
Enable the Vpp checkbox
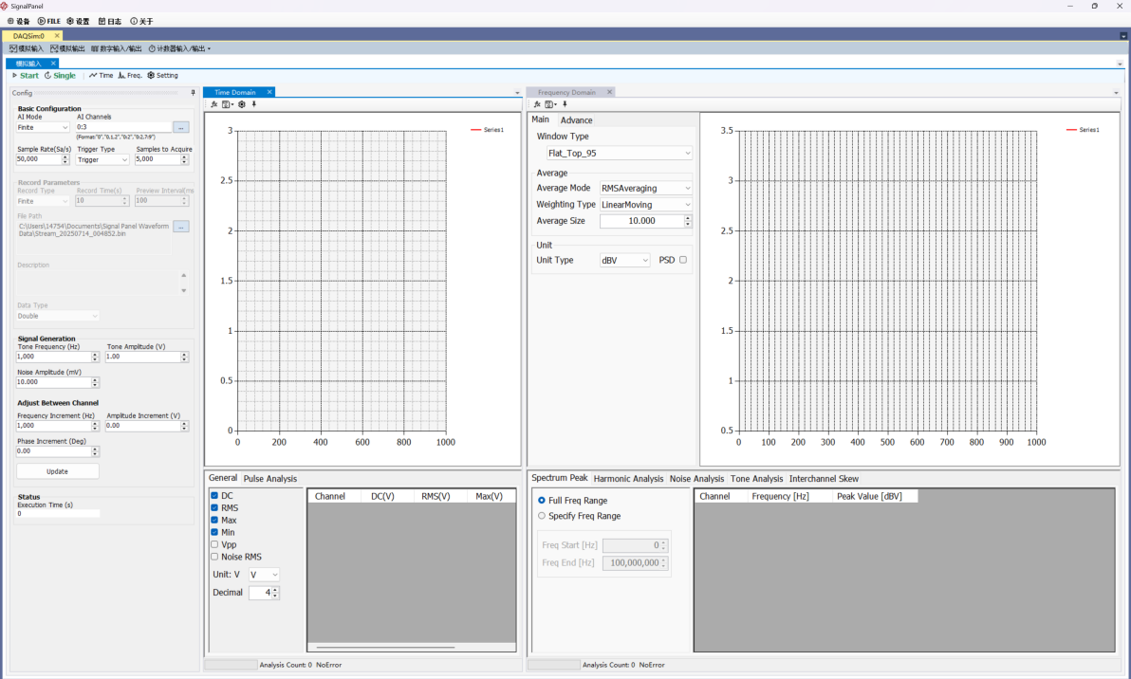tap(214, 544)
